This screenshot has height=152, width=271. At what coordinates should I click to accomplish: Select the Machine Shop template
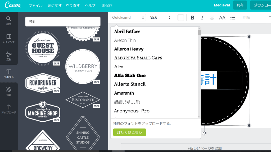coord(43,111)
